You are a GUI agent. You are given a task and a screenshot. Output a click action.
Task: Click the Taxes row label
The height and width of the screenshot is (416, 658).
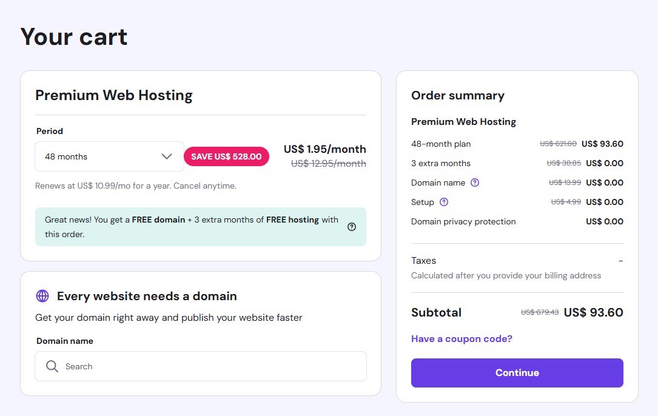click(x=423, y=261)
